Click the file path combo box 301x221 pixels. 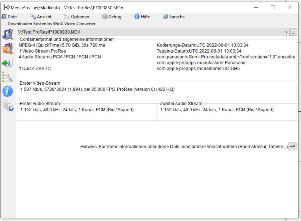click(x=150, y=32)
